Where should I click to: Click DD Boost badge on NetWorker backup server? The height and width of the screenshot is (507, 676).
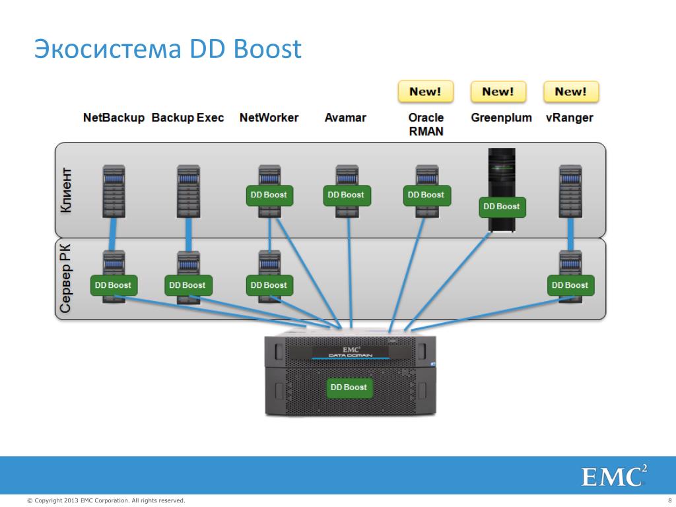tap(269, 285)
